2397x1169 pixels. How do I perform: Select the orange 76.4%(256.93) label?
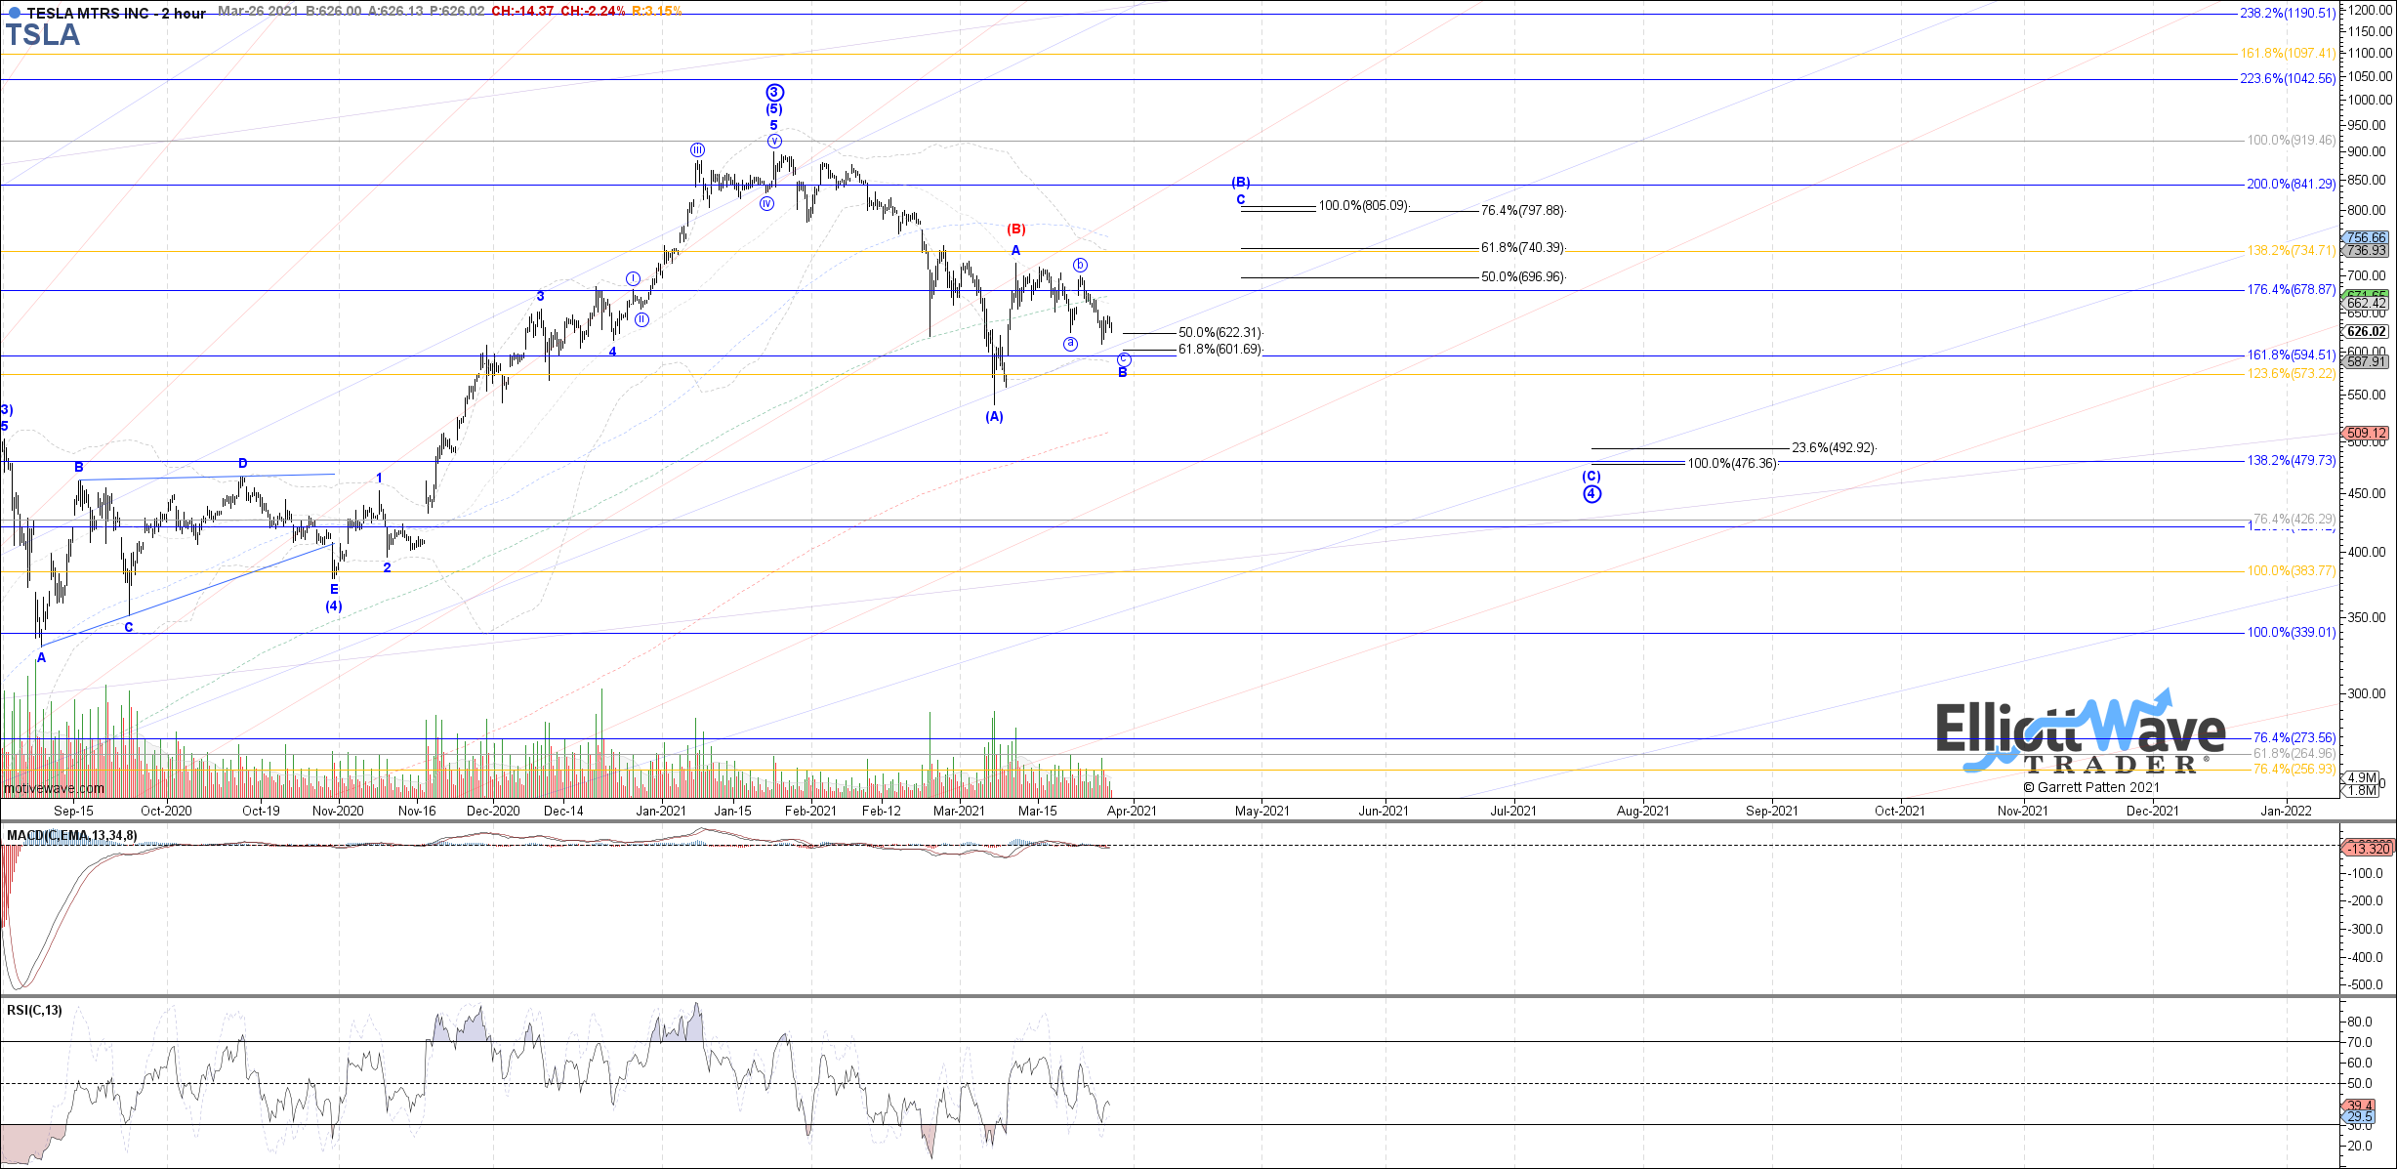[x=2294, y=770]
